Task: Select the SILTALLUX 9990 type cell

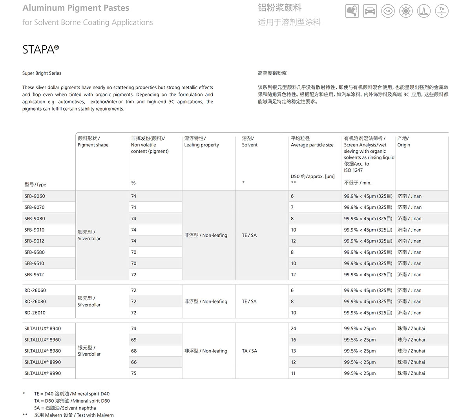Action: coord(42,373)
